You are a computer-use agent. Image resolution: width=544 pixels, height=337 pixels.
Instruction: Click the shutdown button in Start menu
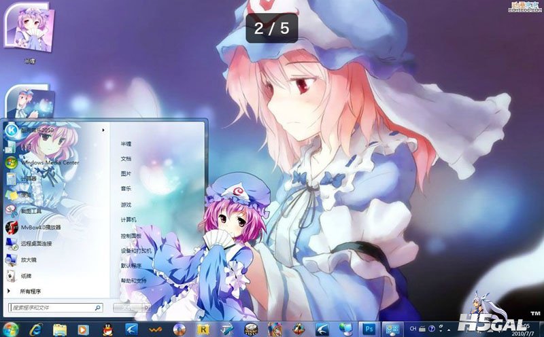(128, 308)
